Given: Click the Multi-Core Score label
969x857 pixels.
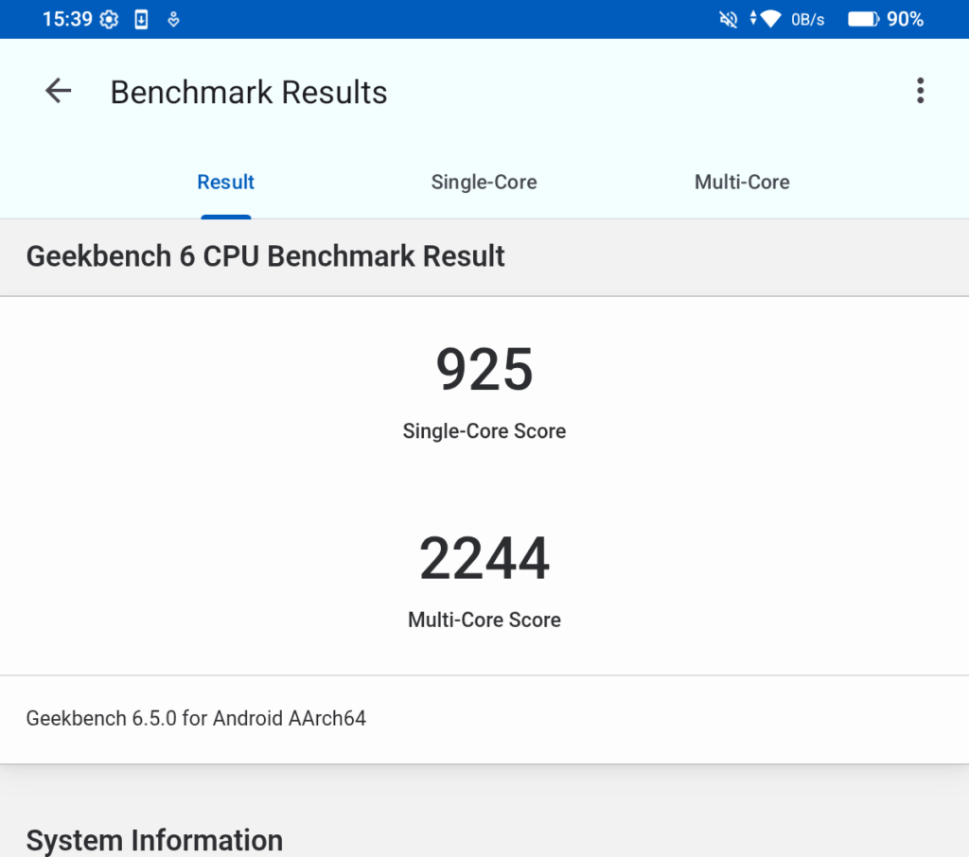Looking at the screenshot, I should point(484,621).
